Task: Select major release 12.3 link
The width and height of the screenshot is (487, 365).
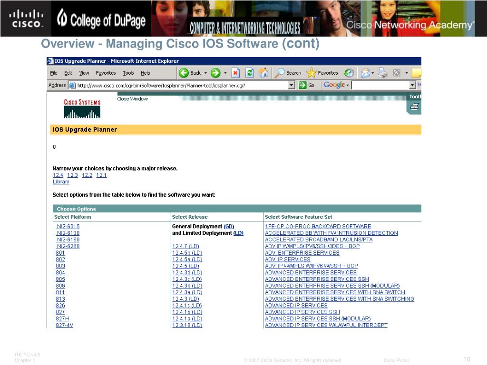Action: coord(72,175)
